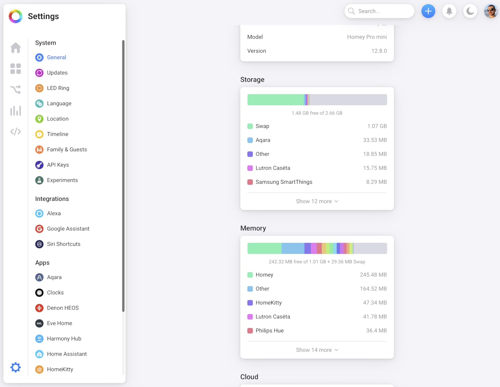The height and width of the screenshot is (387, 500).
Task: Open the user profile avatar
Action: coord(491,11)
